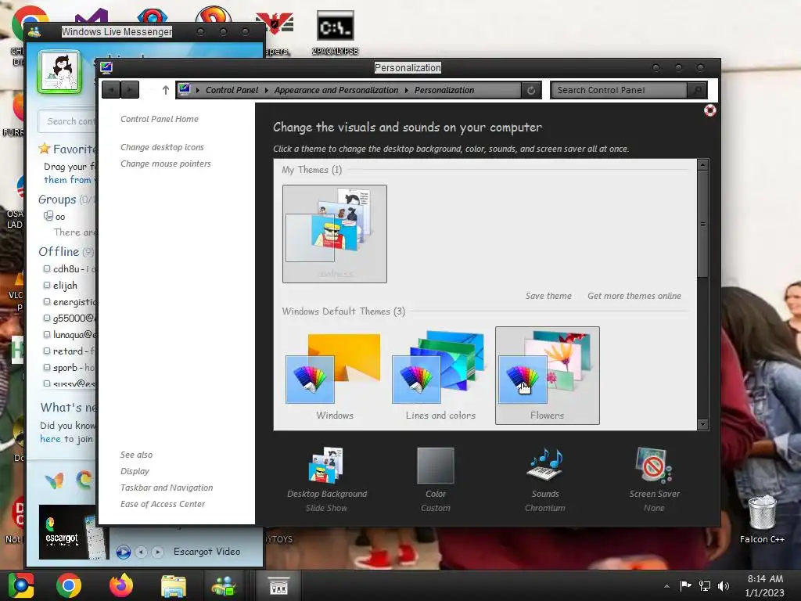Open File Explorer from the taskbar
The image size is (801, 601).
(174, 585)
